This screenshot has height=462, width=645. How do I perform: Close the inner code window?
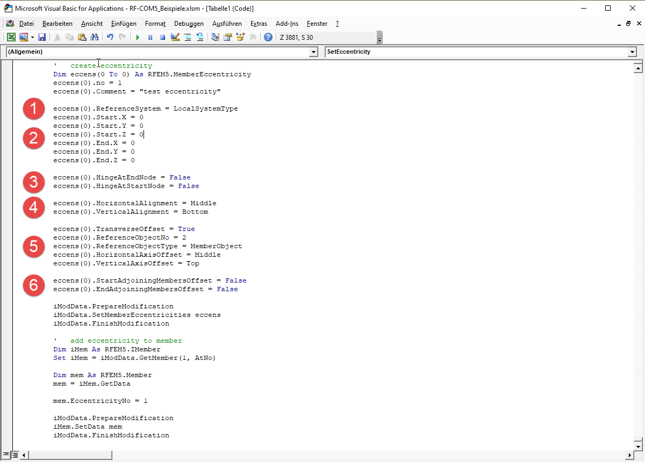[x=638, y=24]
